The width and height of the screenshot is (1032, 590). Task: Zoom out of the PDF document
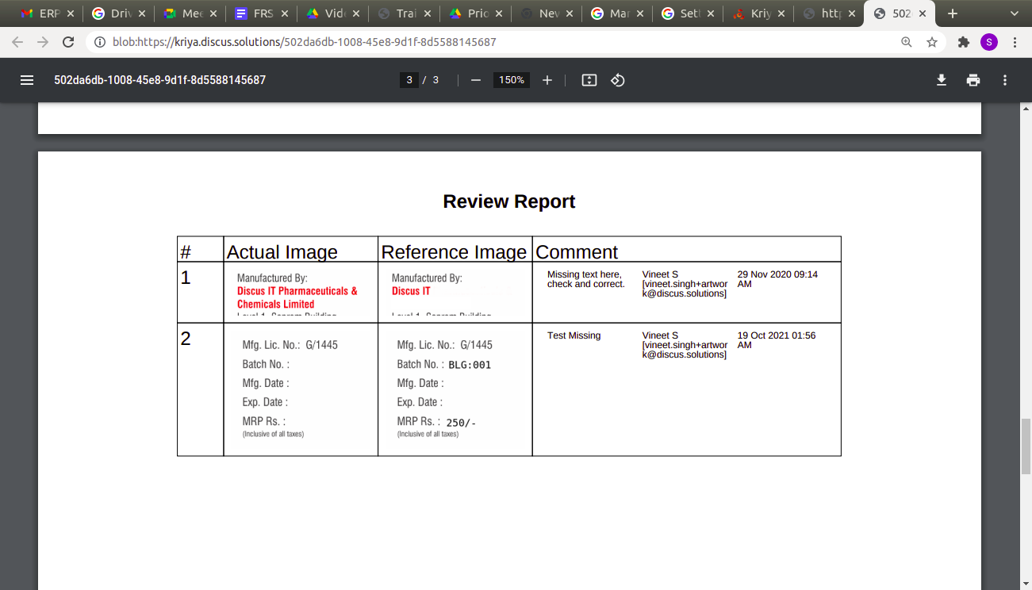[x=476, y=80]
